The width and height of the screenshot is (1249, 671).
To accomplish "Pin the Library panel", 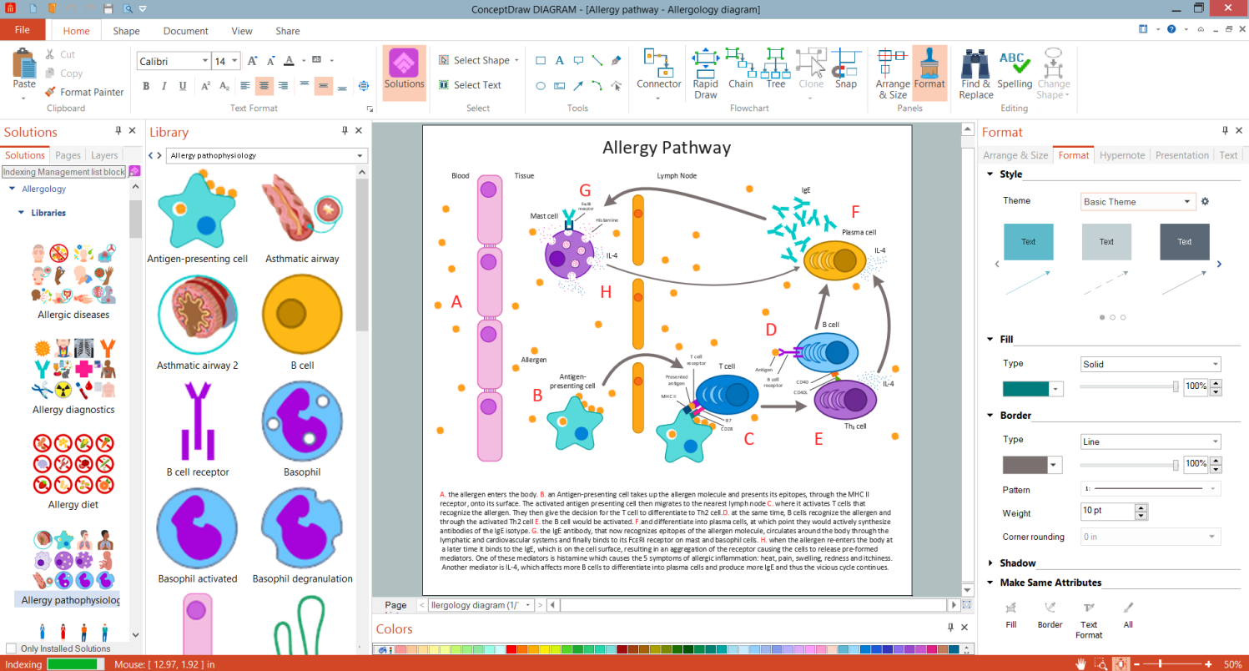I will 345,131.
